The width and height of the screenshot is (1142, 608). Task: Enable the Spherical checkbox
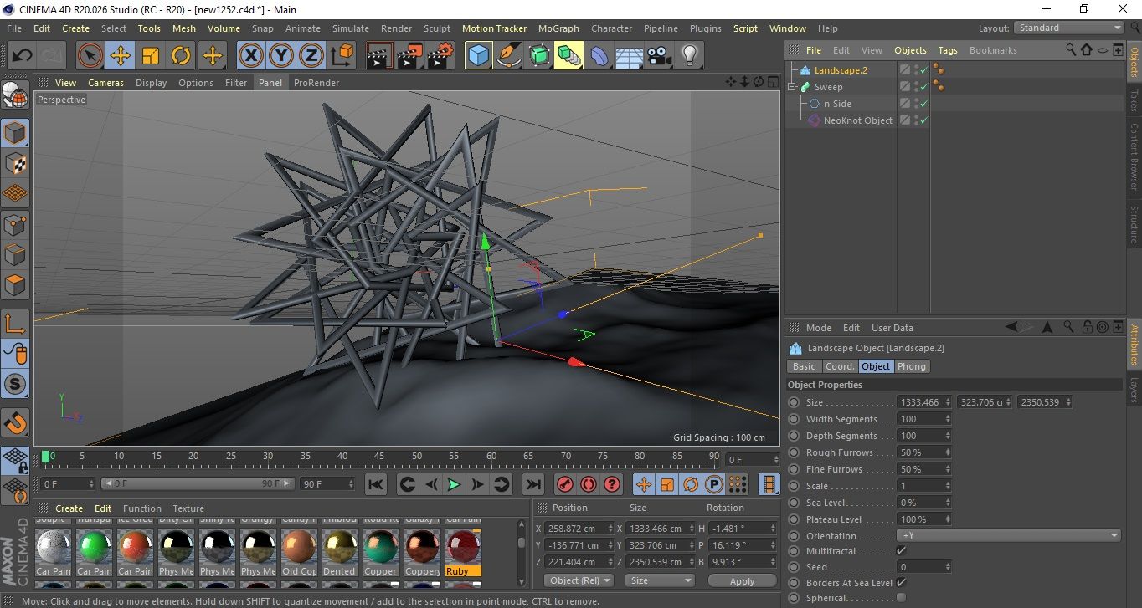click(901, 598)
